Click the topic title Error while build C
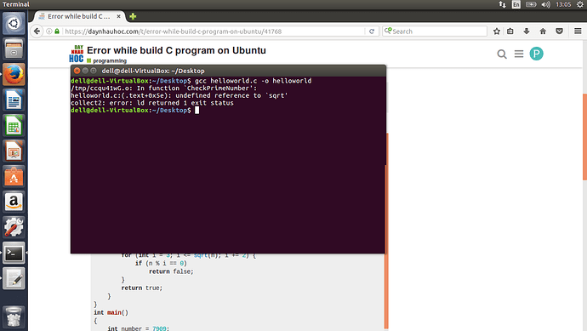Viewport: 587px width, 331px height. click(176, 50)
